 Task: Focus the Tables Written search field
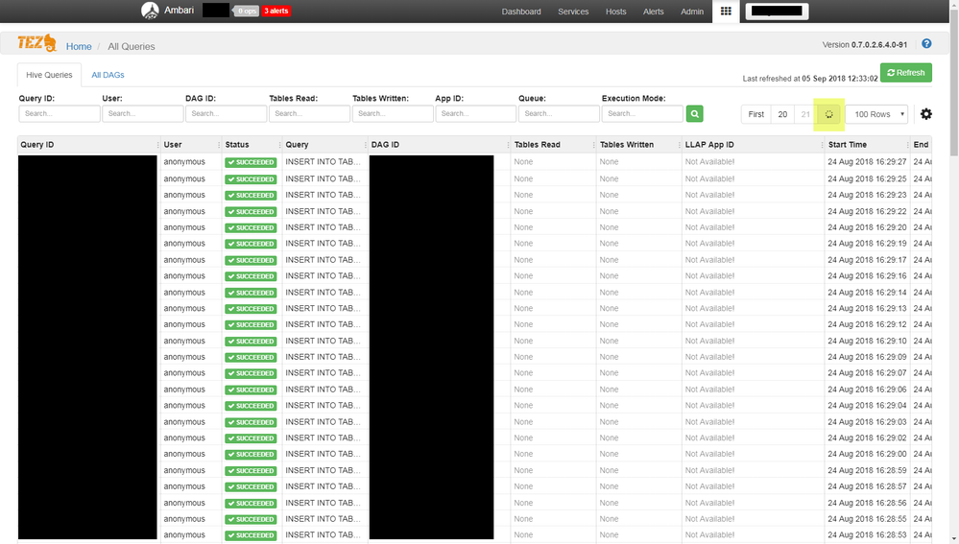point(393,113)
